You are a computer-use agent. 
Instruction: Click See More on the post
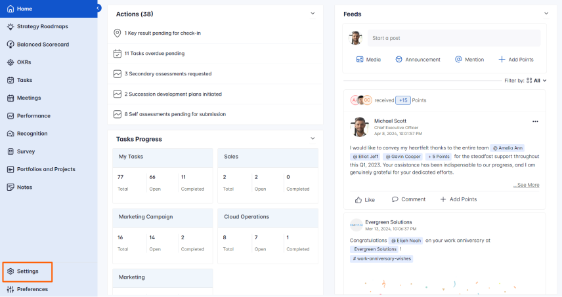point(526,185)
